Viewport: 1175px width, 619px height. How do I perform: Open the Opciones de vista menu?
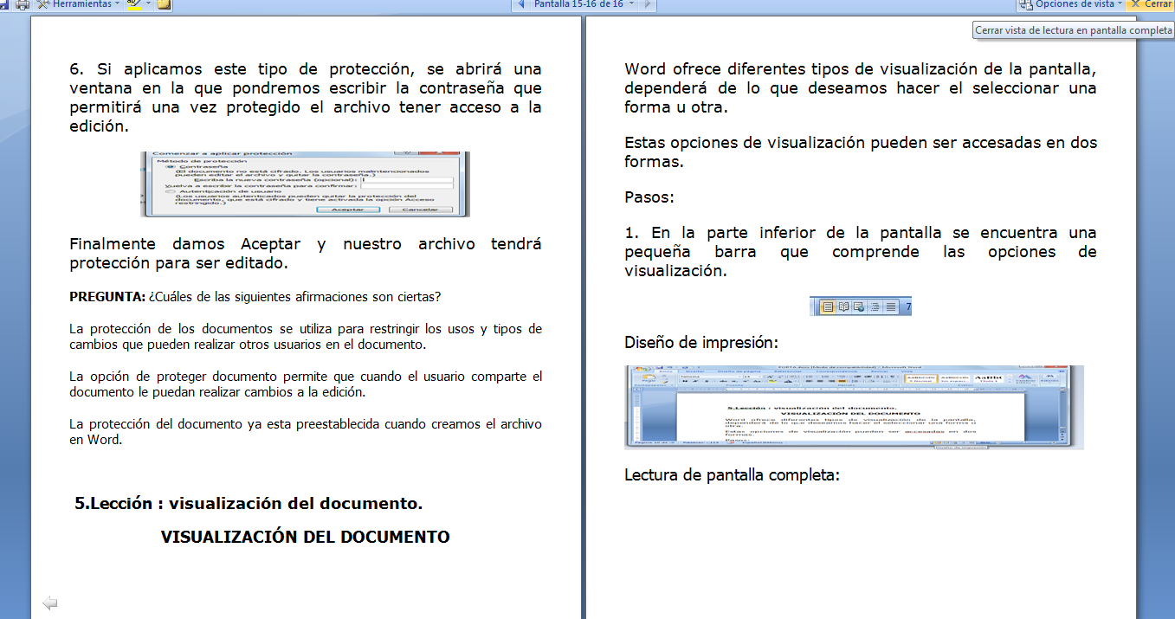[x=1074, y=4]
